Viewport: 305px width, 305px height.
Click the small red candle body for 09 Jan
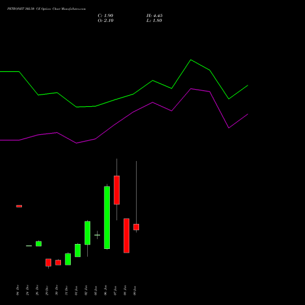pos(136,227)
